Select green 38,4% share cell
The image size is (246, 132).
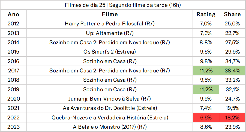click(x=232, y=71)
